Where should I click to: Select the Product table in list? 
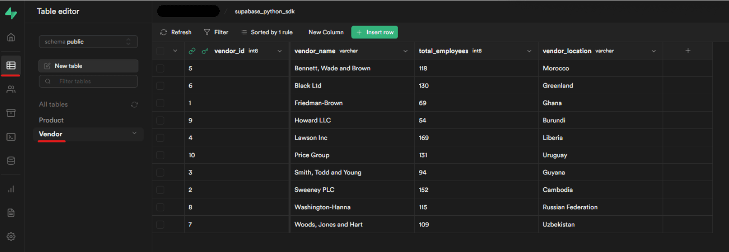coord(51,120)
